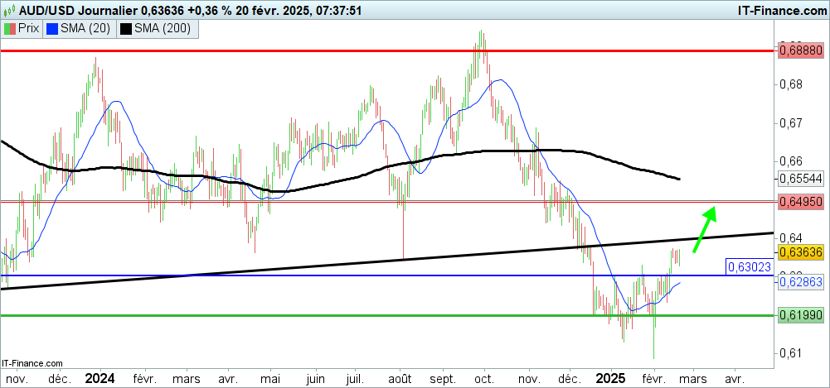Click the black SMA (200) legend swatch
Image resolution: width=830 pixels, height=388 pixels.
126,28
